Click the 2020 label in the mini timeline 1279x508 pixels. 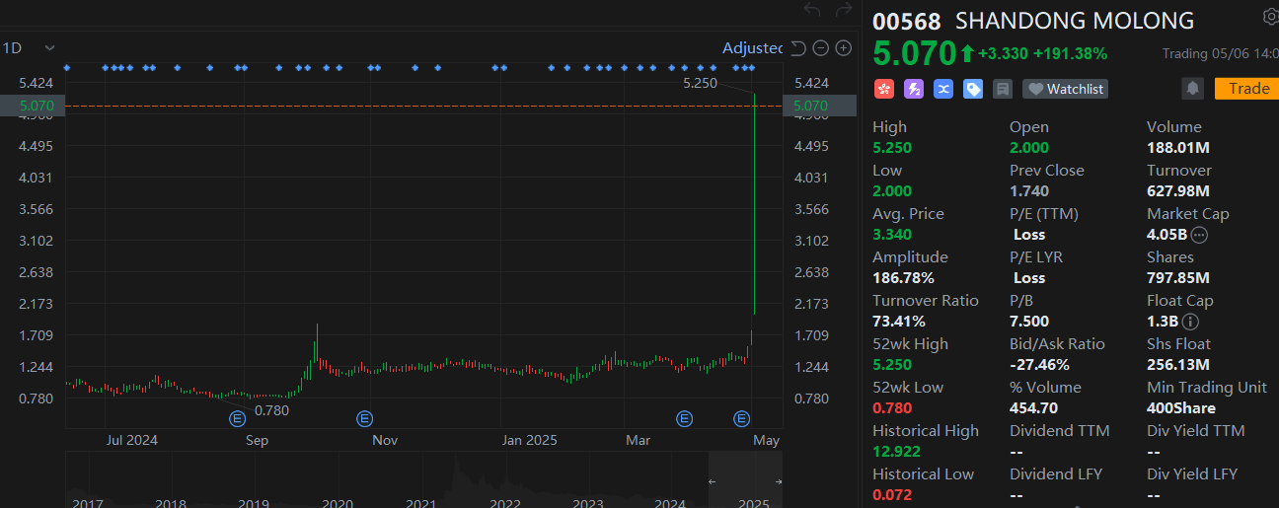click(x=338, y=504)
